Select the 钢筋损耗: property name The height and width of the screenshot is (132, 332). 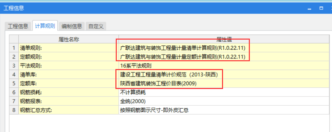69,92
